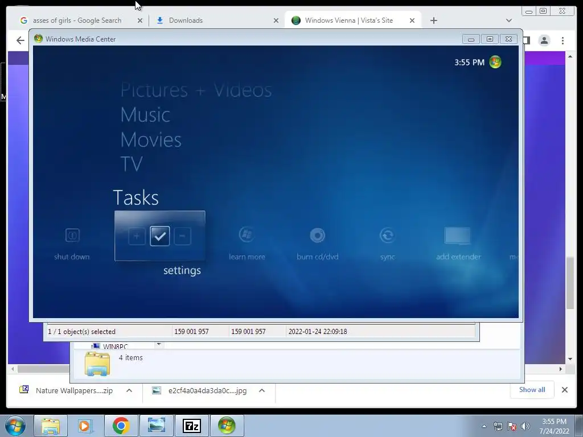This screenshot has height=437, width=583.
Task: Open a new Chrome tab
Action: tap(433, 20)
